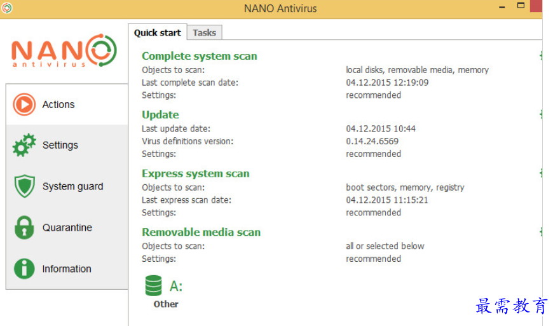Screen dimensions: 553x326
Task: Select the A: drive disk icon
Action: (x=153, y=285)
